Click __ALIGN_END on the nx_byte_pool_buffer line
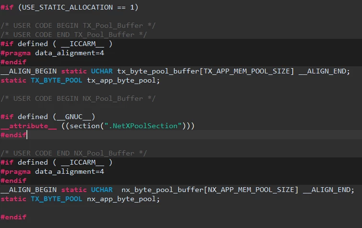The image size is (362, 228). (327, 190)
